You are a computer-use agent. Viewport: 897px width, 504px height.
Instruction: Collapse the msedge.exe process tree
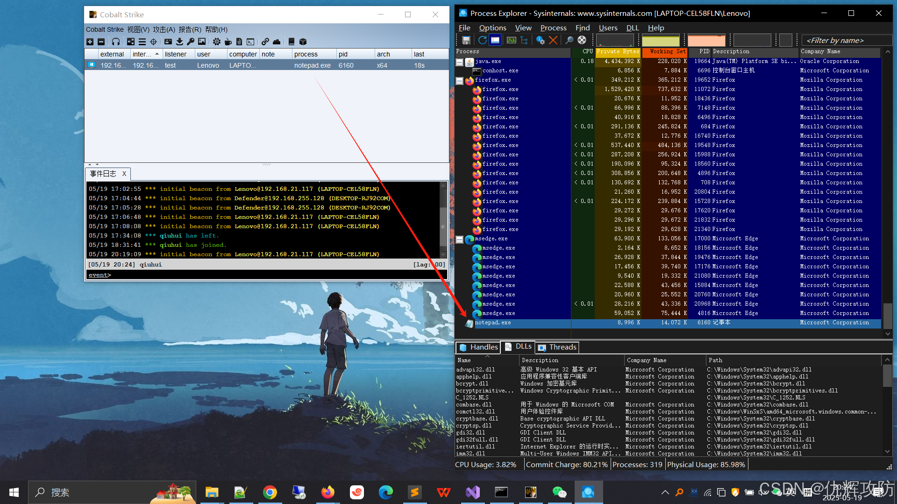pos(460,239)
